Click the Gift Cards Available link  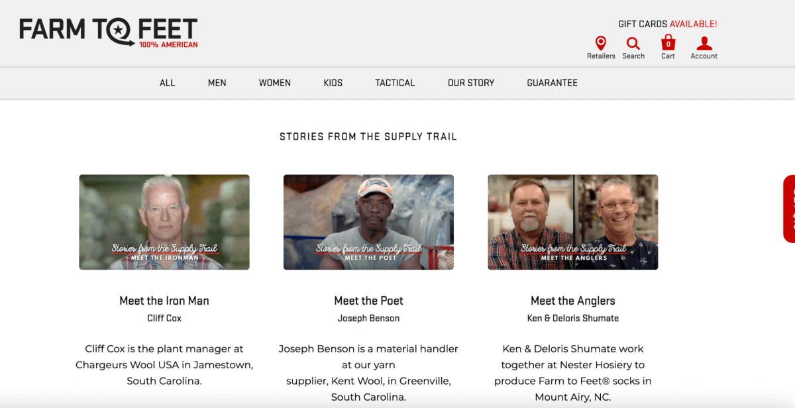(x=668, y=24)
